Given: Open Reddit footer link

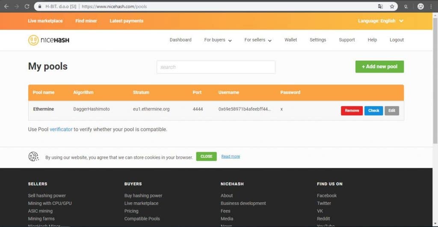Looking at the screenshot, I should [323, 218].
